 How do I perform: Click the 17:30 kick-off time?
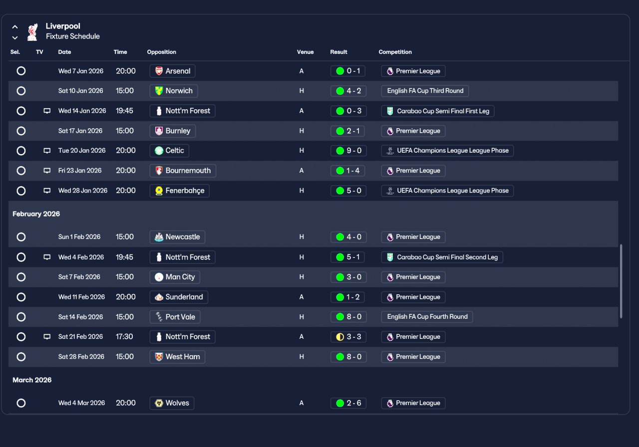tap(124, 337)
